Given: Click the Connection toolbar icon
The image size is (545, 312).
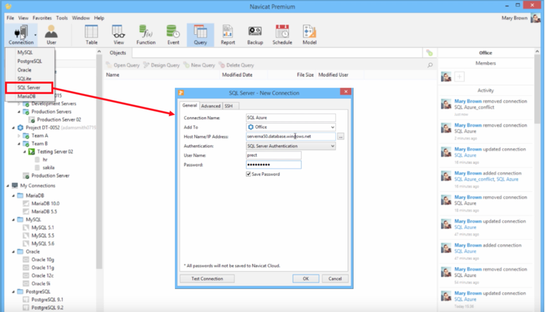Looking at the screenshot, I should (x=21, y=35).
